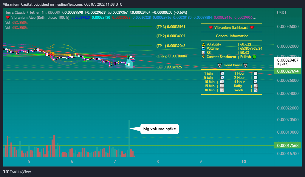The height and width of the screenshot is (177, 305).
Task: Click date 8 on the time axis
Action: pos(157,162)
